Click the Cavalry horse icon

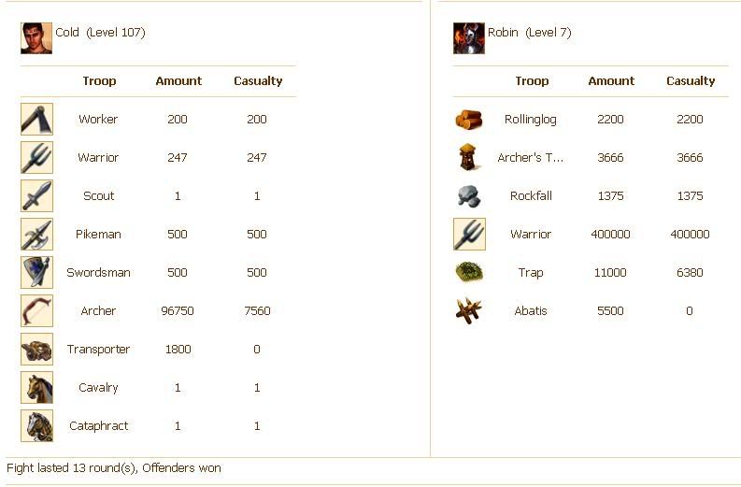(x=36, y=388)
